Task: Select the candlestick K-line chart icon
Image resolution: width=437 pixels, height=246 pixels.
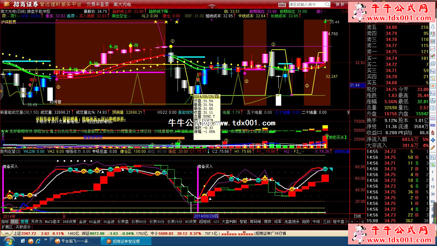Action: pos(433,56)
